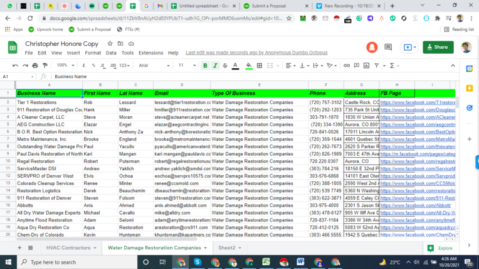Click the Move to folder icon
This screenshot has width=479, height=269.
tap(120, 44)
